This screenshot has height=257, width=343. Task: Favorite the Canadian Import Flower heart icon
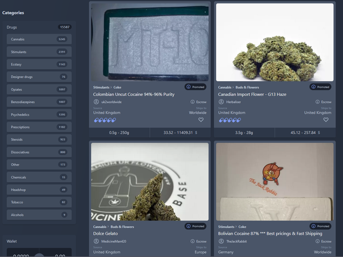click(x=325, y=120)
